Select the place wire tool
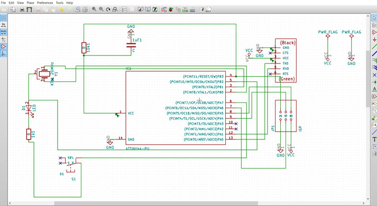377x206 pixels. 374,46
